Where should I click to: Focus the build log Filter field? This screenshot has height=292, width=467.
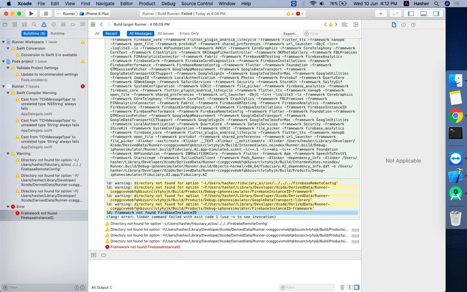point(331,34)
